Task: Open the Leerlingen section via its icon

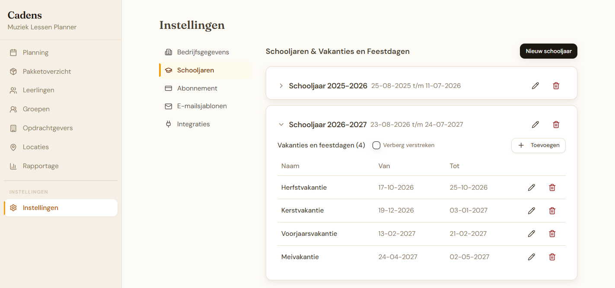Action: 14,90
